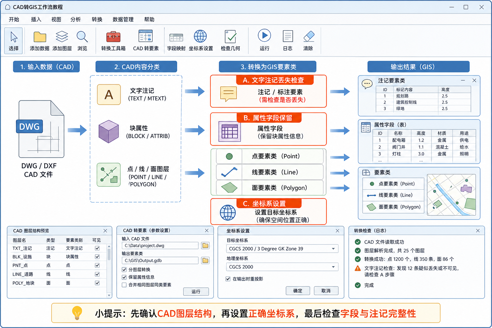The image size is (492, 328).
Task: Toggle visibility of TXT_注记 layer
Action: click(97, 248)
